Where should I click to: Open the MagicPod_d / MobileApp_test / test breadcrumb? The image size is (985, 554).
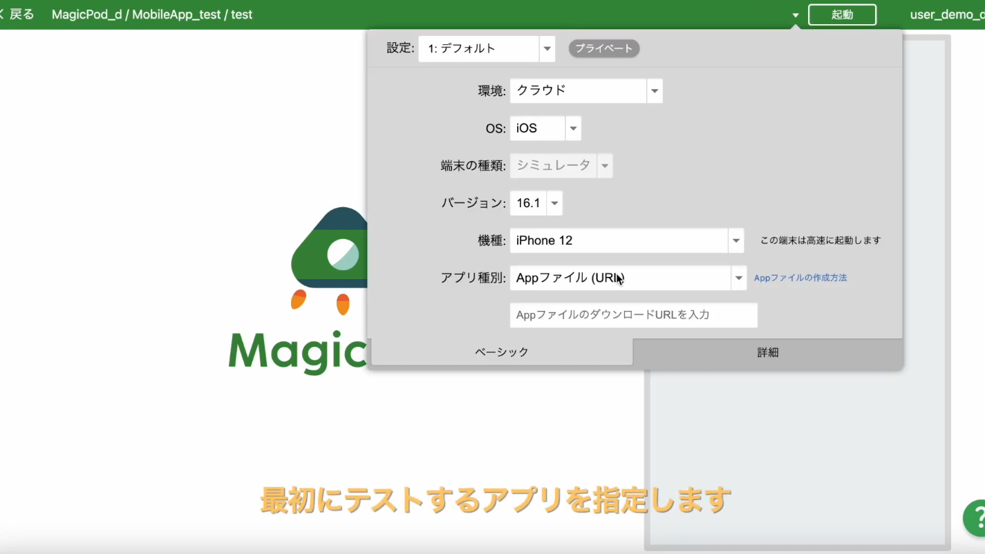(152, 15)
